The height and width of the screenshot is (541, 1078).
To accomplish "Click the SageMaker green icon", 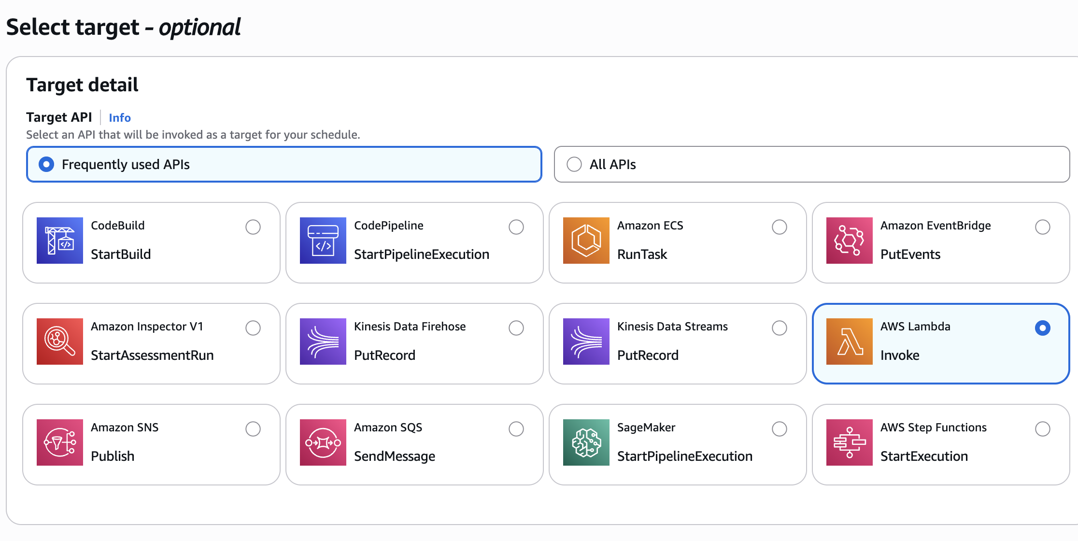I will [x=586, y=442].
